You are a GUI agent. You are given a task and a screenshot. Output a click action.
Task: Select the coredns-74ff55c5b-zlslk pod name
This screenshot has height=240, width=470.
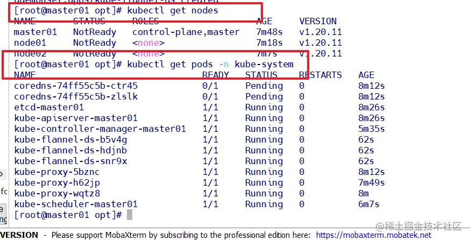click(76, 96)
